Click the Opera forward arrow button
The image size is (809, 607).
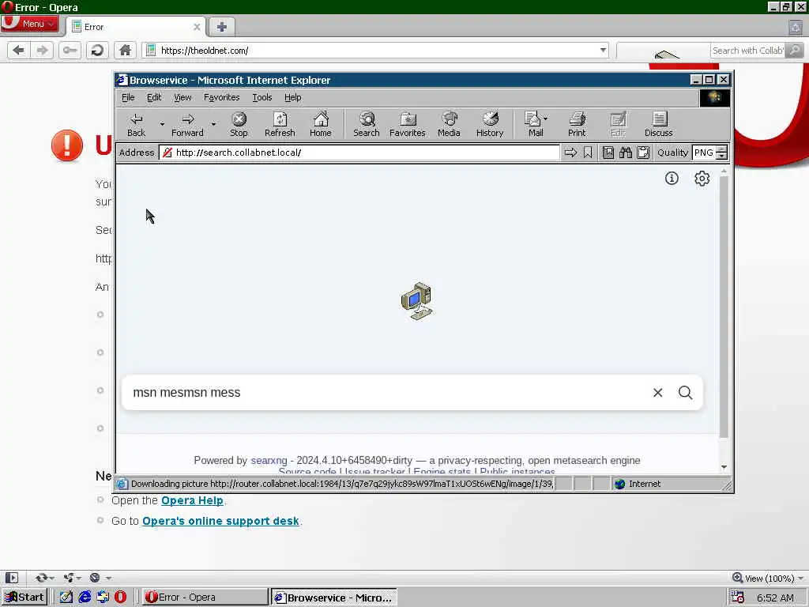coord(43,50)
